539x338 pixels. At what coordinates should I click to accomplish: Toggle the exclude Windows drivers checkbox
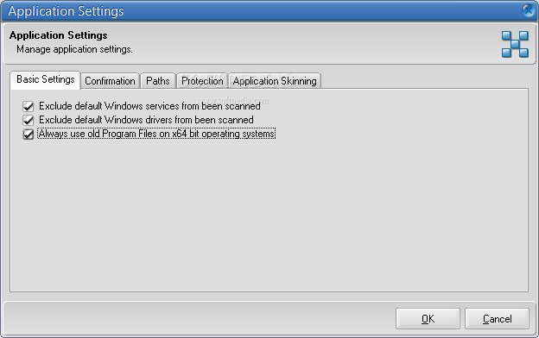pos(29,120)
